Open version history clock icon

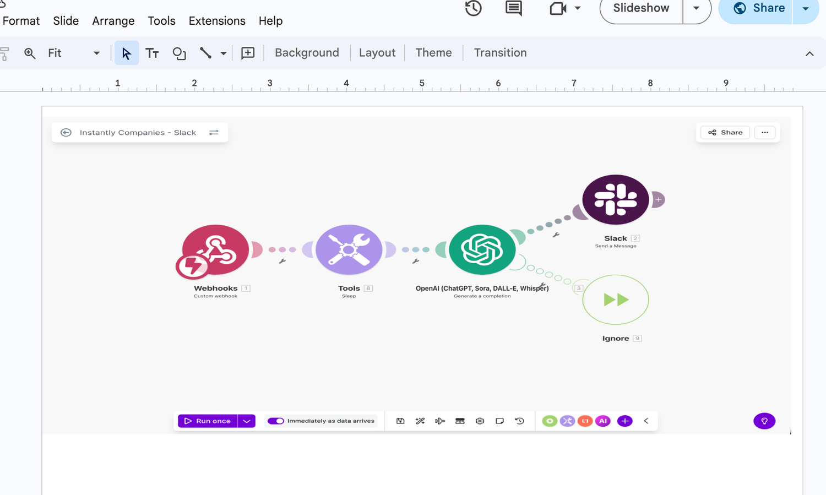[473, 8]
